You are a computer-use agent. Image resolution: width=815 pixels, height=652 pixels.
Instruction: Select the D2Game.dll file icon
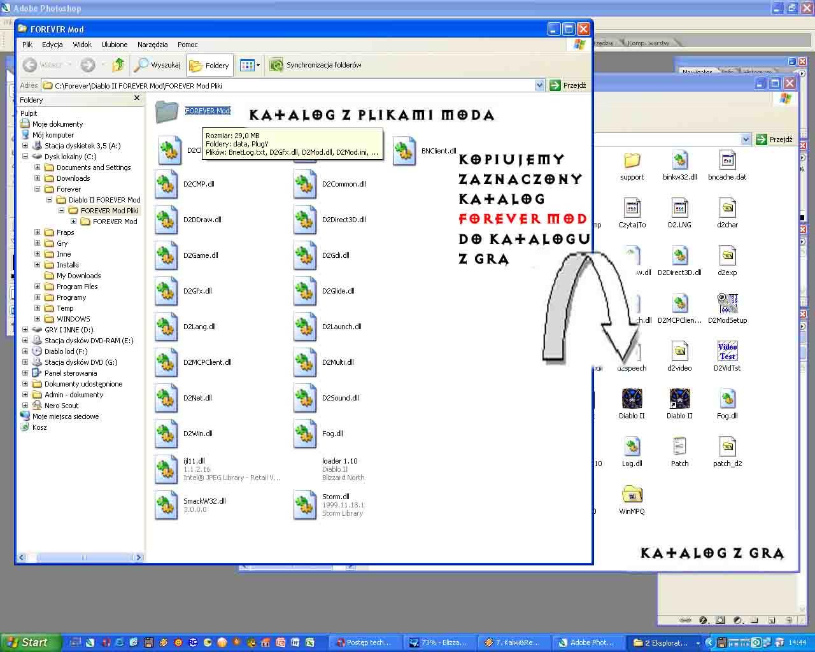(166, 255)
